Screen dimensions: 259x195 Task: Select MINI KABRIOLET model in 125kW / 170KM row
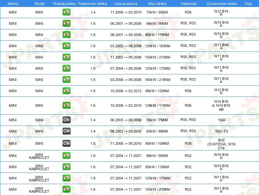pyautogui.click(x=39, y=178)
